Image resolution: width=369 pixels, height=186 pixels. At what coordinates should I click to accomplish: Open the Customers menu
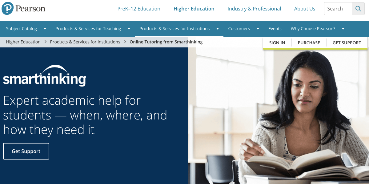point(239,29)
